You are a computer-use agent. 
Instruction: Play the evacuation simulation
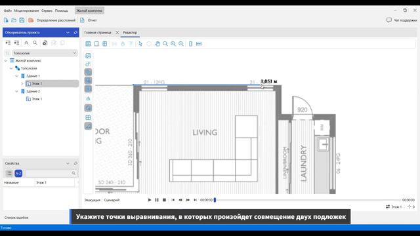(x=150, y=200)
